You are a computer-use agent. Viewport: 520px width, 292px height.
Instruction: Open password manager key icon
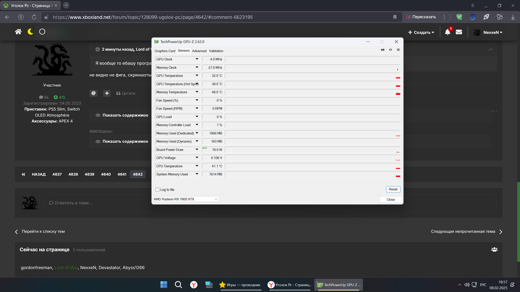(x=500, y=17)
